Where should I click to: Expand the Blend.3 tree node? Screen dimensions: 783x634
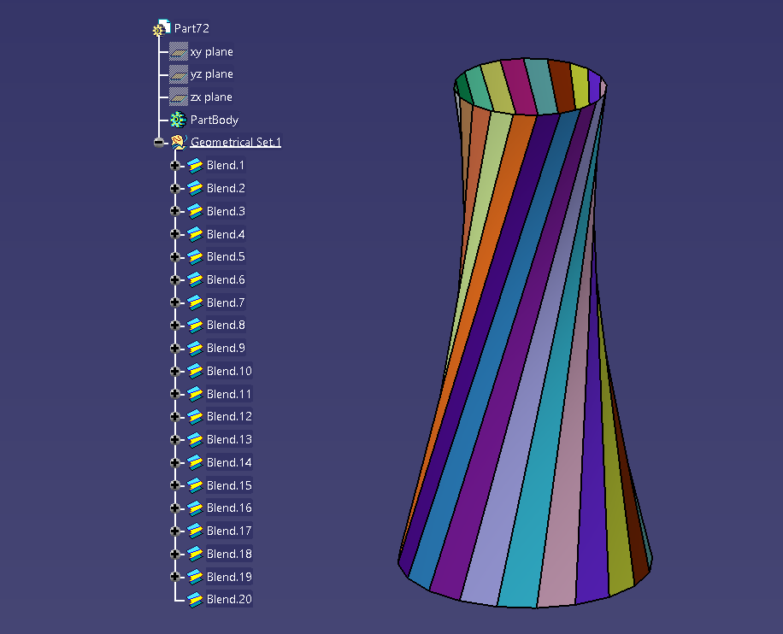[x=174, y=211]
